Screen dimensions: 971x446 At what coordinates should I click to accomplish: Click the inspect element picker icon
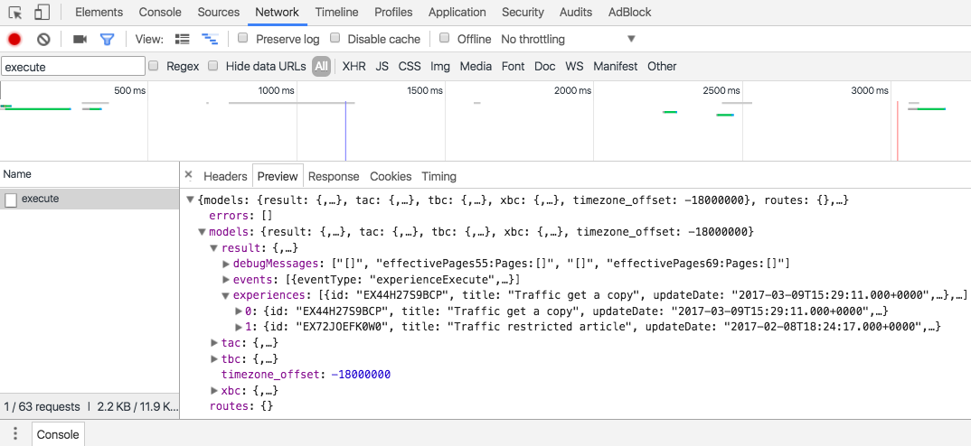(15, 13)
